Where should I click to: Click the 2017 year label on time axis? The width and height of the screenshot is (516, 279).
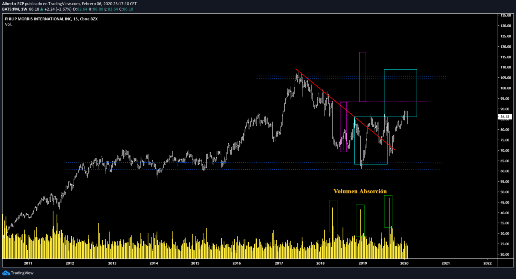click(279, 263)
